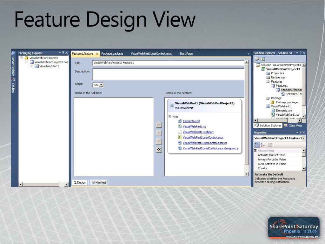Collapse the SharePoint property category

point(255,151)
